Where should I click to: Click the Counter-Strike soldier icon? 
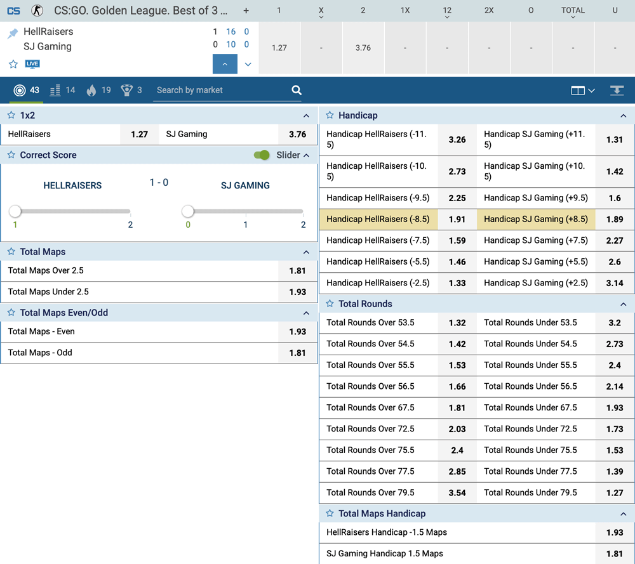(37, 11)
